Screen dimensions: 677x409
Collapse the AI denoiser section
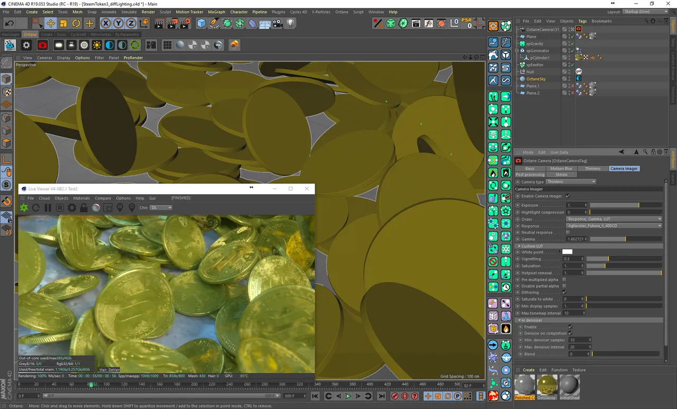tap(519, 320)
